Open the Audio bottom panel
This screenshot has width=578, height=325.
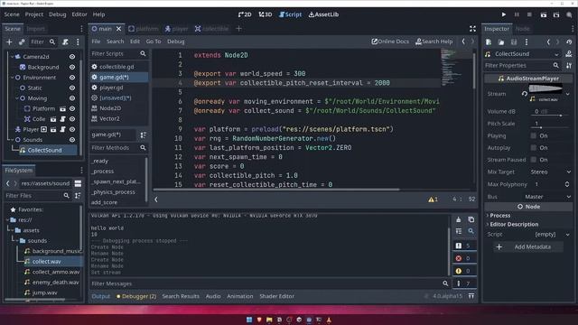[213, 296]
